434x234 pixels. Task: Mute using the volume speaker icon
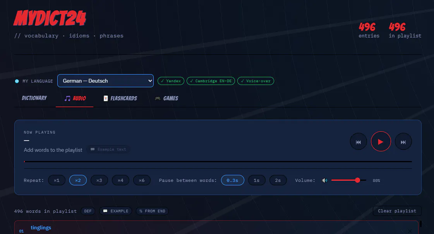324,180
